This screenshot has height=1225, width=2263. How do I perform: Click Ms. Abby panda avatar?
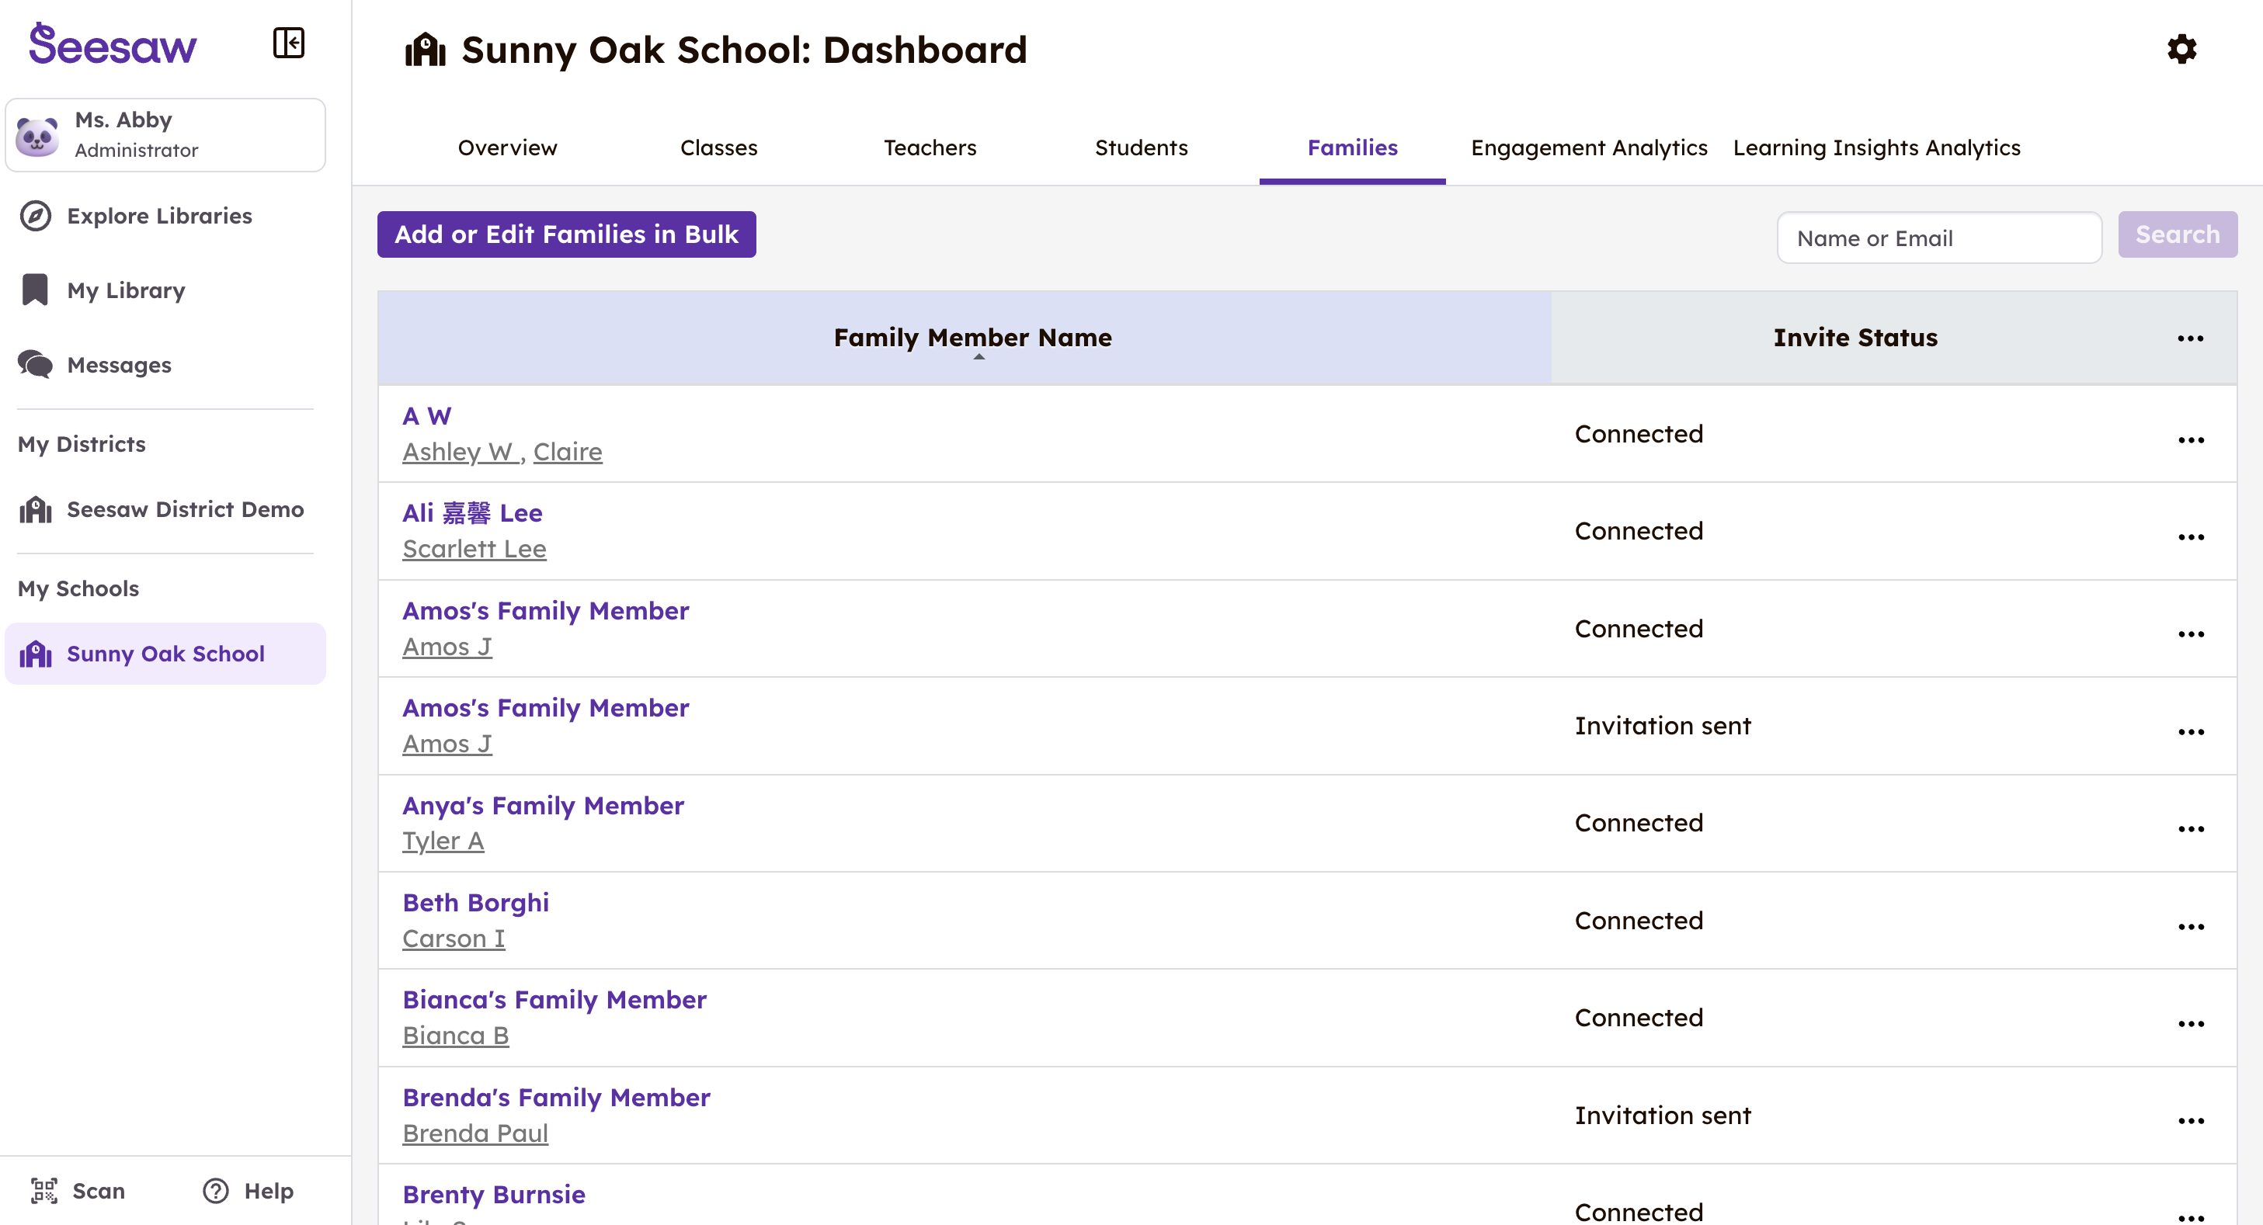tap(38, 135)
